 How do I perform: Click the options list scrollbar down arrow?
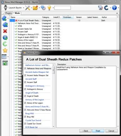pyautogui.click(x=53, y=127)
